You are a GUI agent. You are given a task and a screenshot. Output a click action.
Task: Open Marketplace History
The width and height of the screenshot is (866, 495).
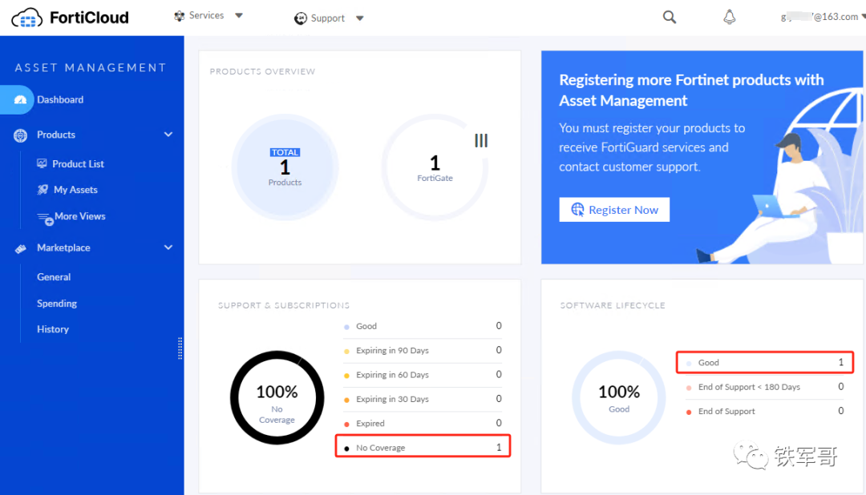(53, 329)
